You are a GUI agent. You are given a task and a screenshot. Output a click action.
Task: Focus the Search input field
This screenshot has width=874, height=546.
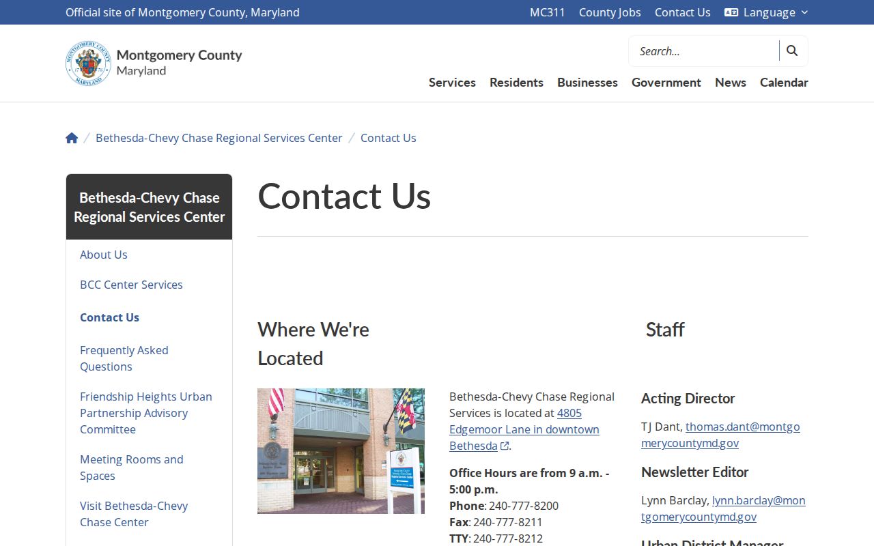[704, 51]
